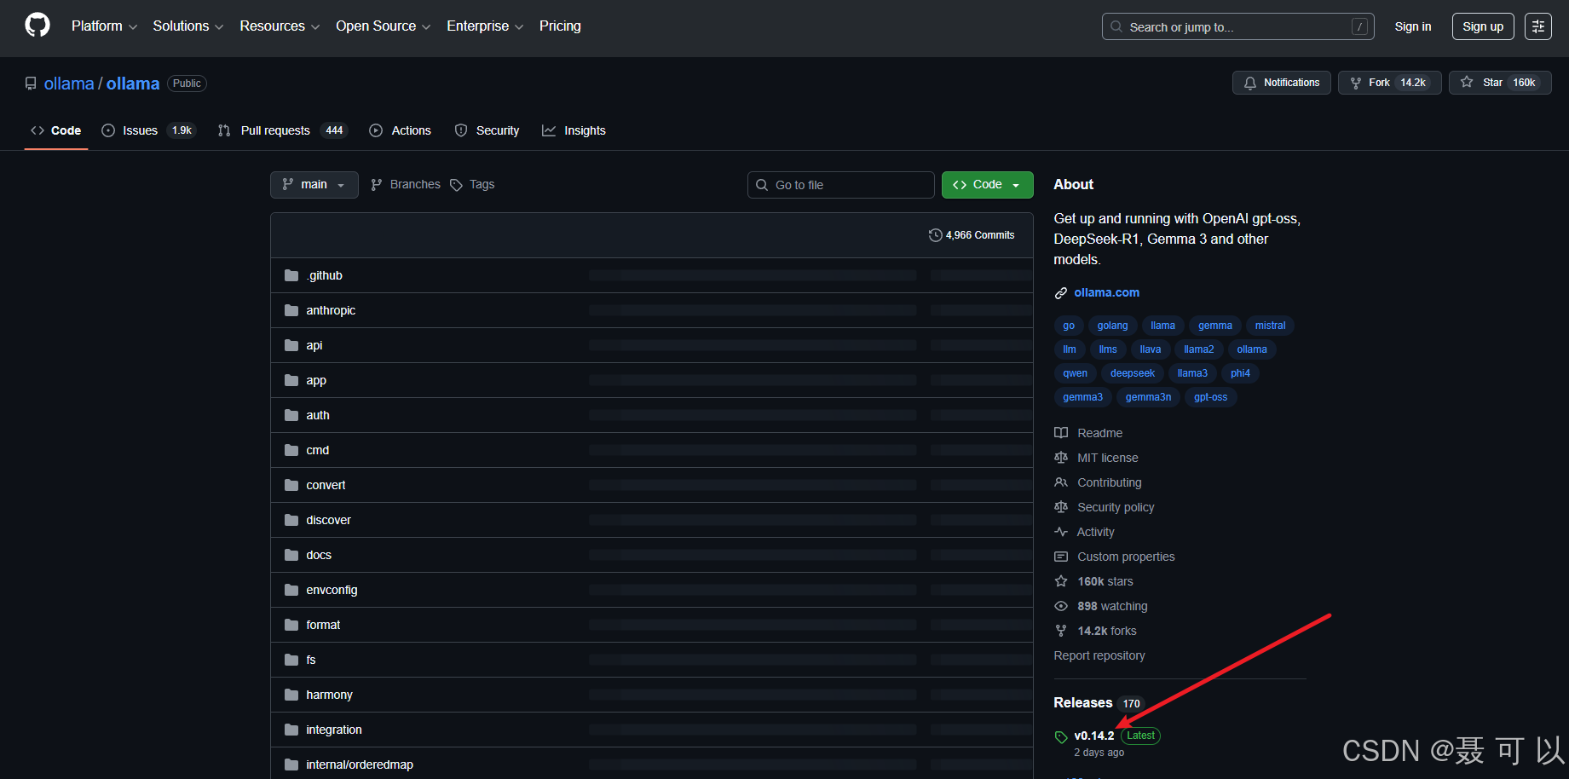Image resolution: width=1569 pixels, height=779 pixels.
Task: Expand the Open Source menu
Action: pos(383,26)
